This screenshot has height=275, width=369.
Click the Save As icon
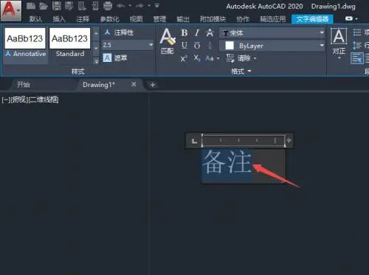pos(69,6)
